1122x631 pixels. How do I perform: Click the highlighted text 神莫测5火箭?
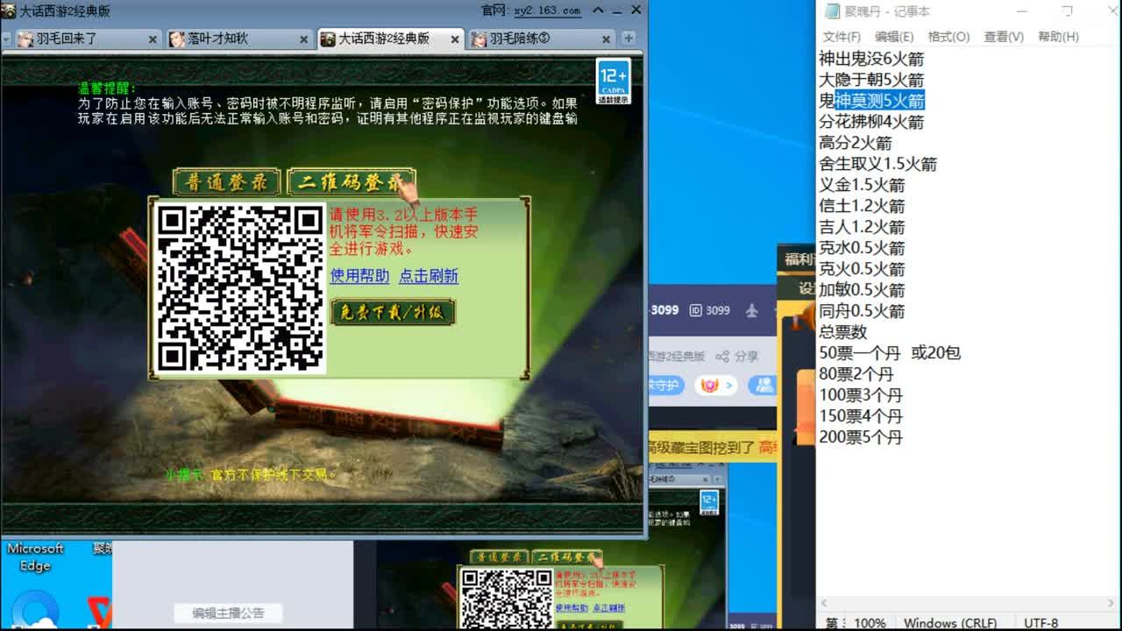coord(879,101)
